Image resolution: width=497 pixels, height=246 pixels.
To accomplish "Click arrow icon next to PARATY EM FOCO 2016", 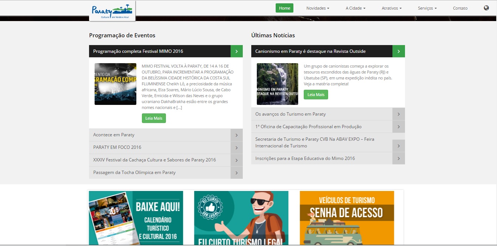I will point(236,148).
